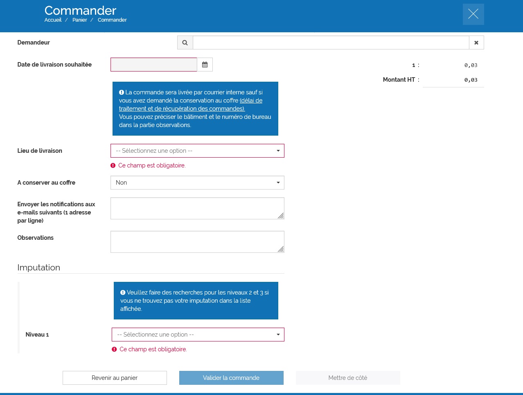Click resize handle of the notifications e-mail textarea
The image size is (523, 395).
pos(281,216)
